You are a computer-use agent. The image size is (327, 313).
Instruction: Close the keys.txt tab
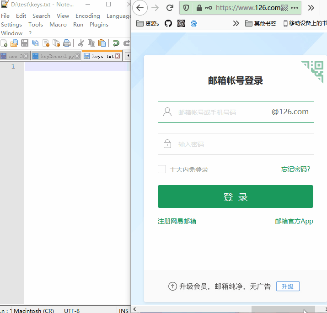118,56
